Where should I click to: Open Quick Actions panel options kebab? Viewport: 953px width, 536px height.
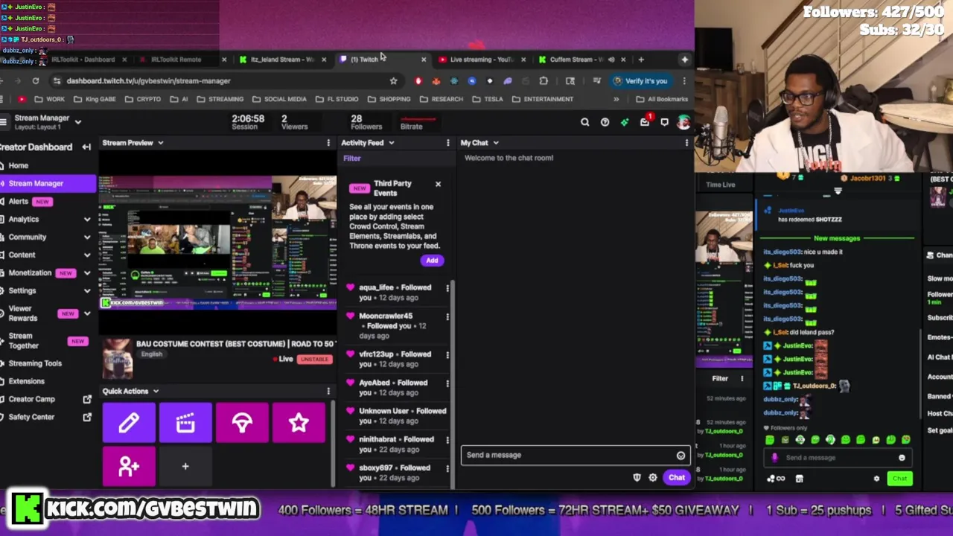(x=328, y=391)
